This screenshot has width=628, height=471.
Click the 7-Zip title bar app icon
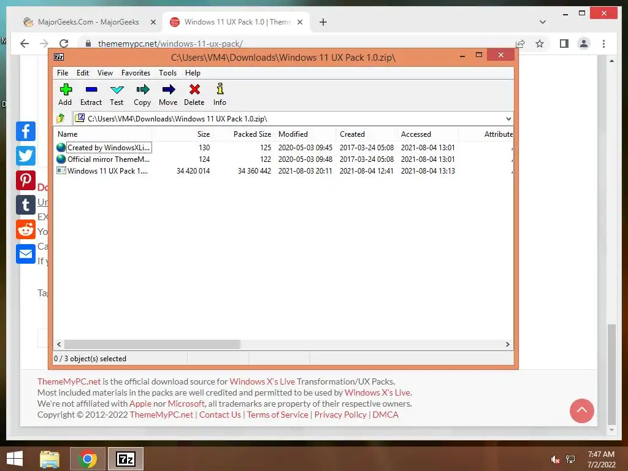(59, 57)
